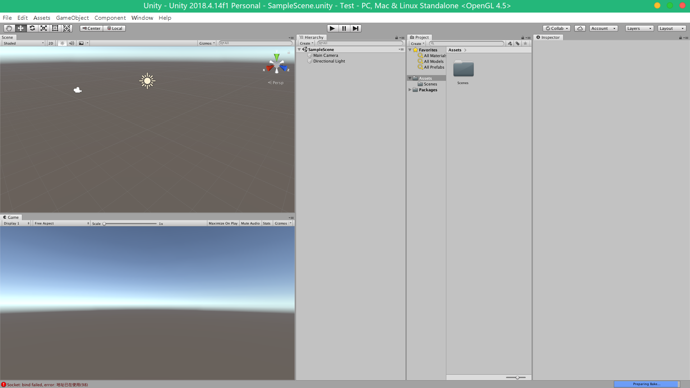Screen dimensions: 690x388
Task: Open the Scenes folder thumbnail
Action: pos(463,69)
